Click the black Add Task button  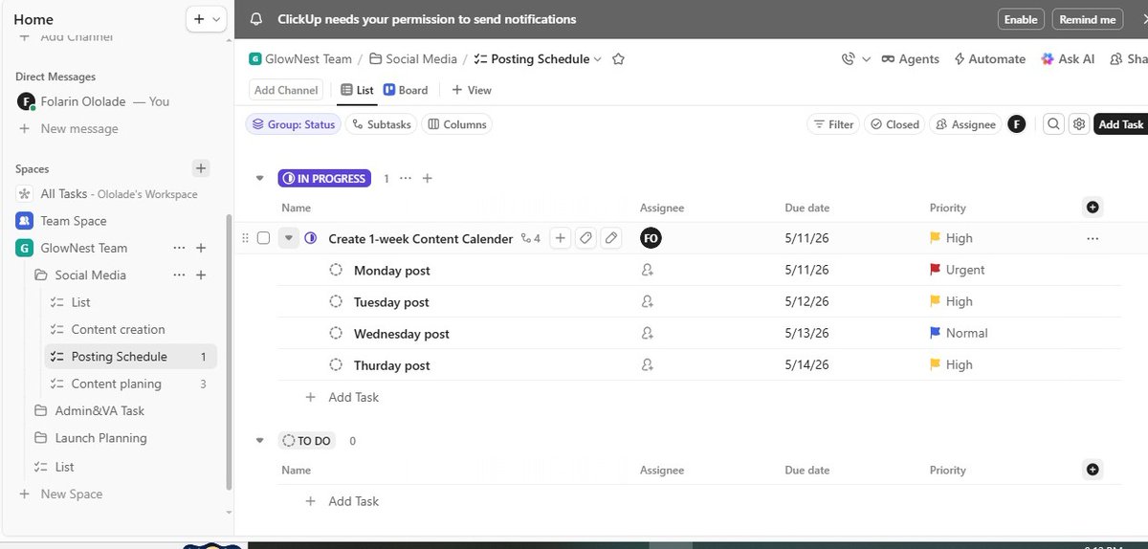(x=1120, y=124)
